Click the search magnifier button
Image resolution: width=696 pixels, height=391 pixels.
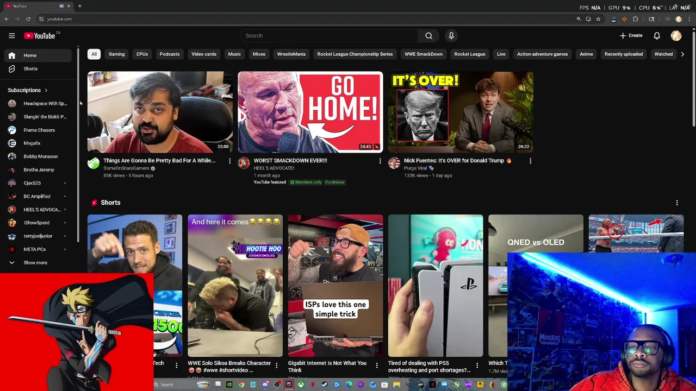coord(428,35)
